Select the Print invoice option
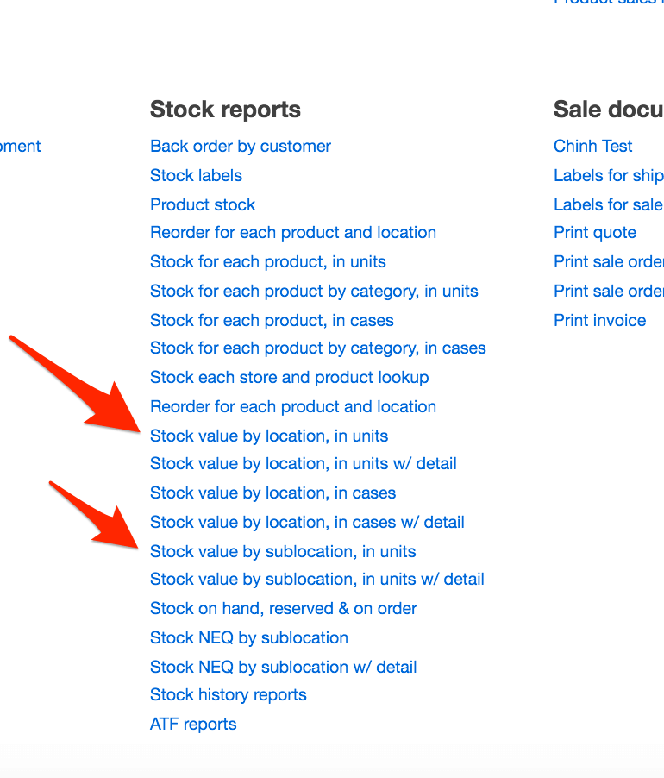This screenshot has width=664, height=778. click(599, 320)
